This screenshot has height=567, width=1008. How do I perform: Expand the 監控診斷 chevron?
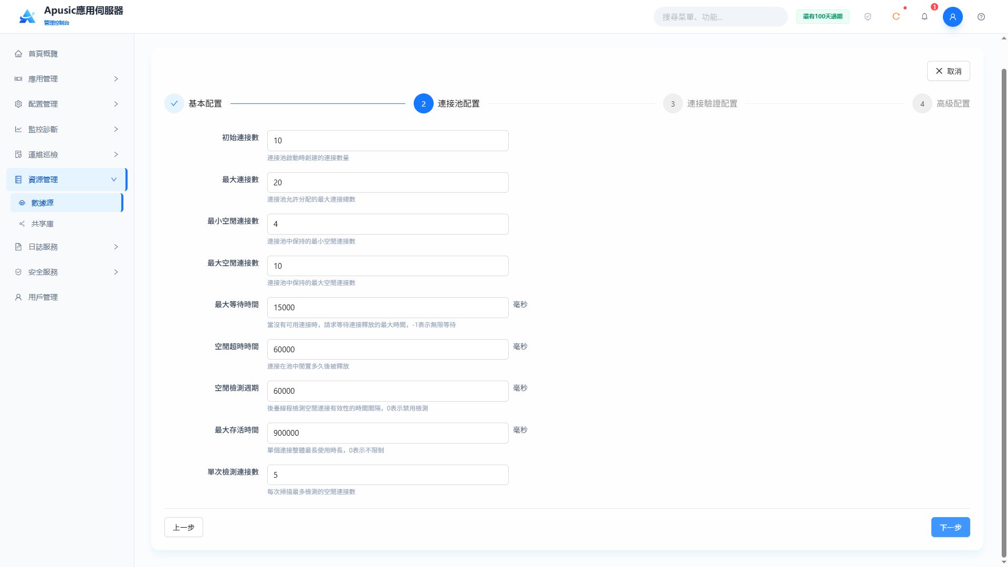[x=116, y=129]
